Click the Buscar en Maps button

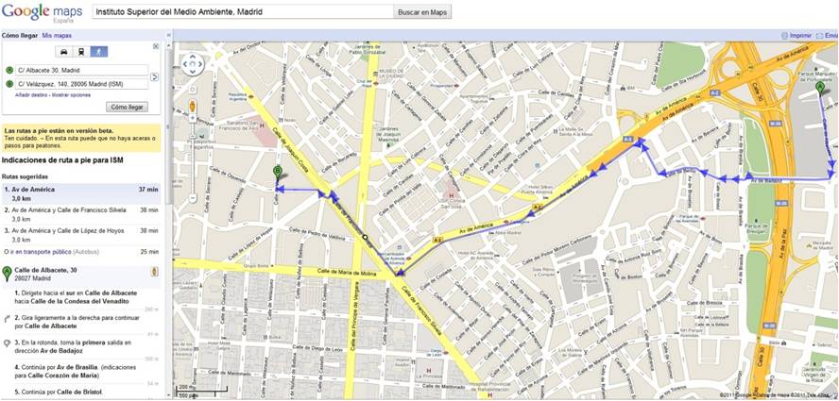pyautogui.click(x=422, y=12)
